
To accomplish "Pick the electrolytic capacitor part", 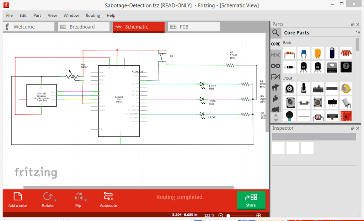I will (332, 53).
